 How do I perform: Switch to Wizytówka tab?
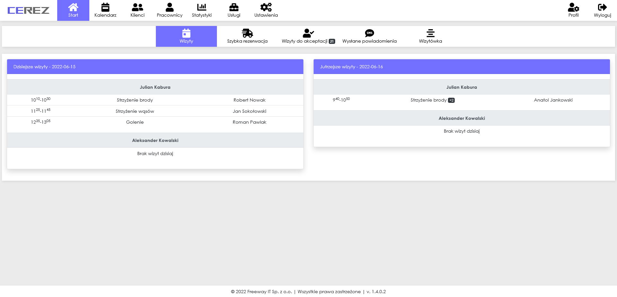tap(430, 37)
